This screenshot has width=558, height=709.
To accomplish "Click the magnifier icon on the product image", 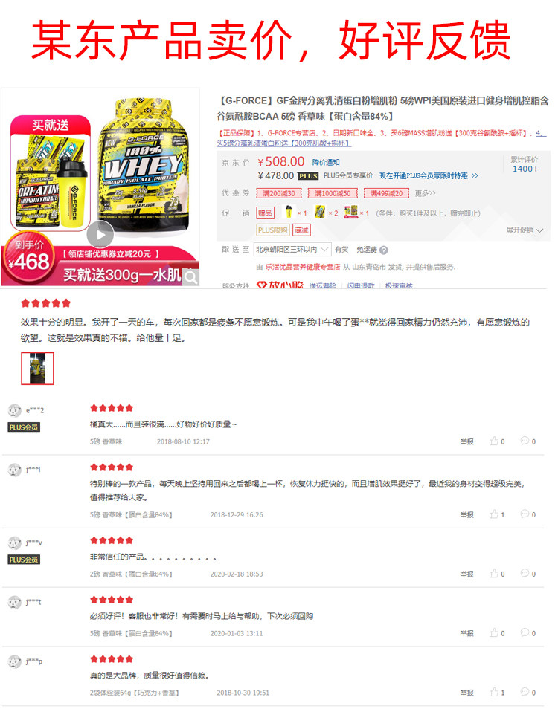I will [x=191, y=276].
